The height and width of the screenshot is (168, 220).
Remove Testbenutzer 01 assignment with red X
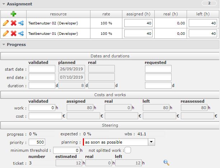[13, 34]
